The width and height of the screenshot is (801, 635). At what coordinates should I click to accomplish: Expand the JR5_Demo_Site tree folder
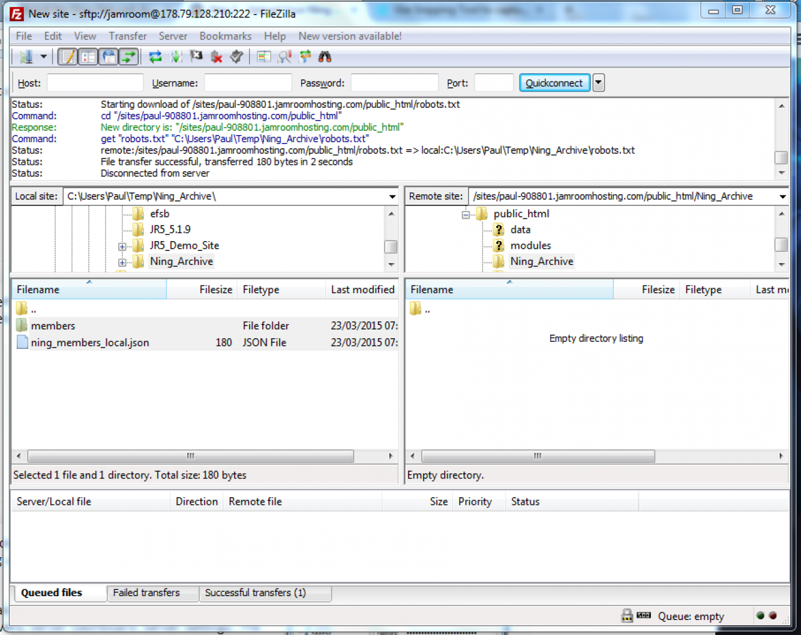coord(122,246)
